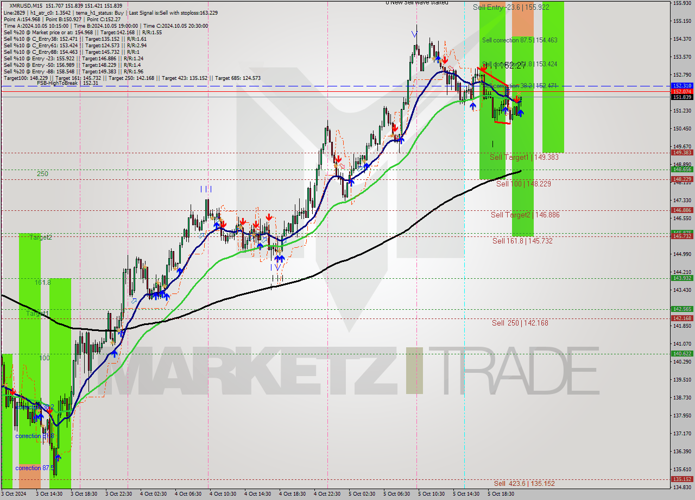Select 'Sell correction 87.5 | 154.463' label
This screenshot has height=500, width=695.
click(x=520, y=40)
